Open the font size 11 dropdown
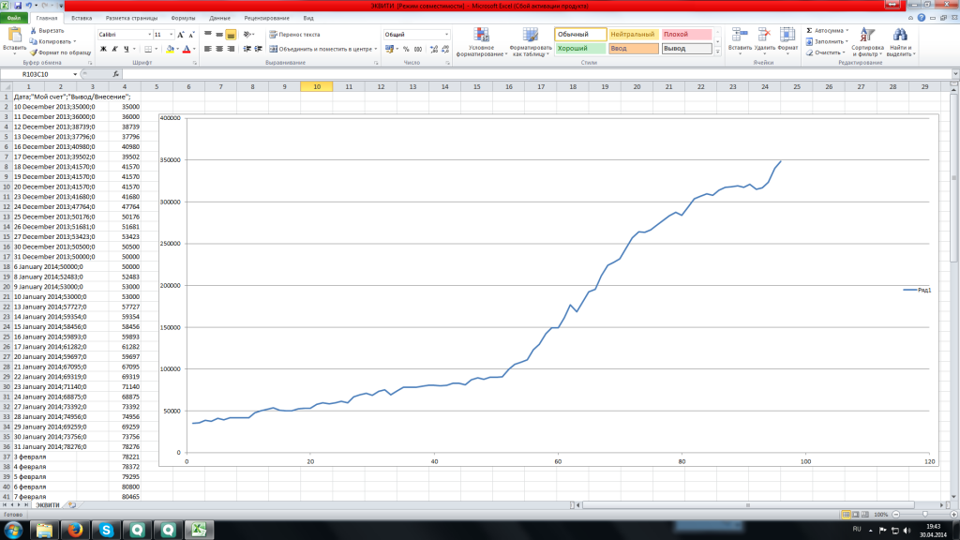Screen dimensions: 960x540 [171, 35]
